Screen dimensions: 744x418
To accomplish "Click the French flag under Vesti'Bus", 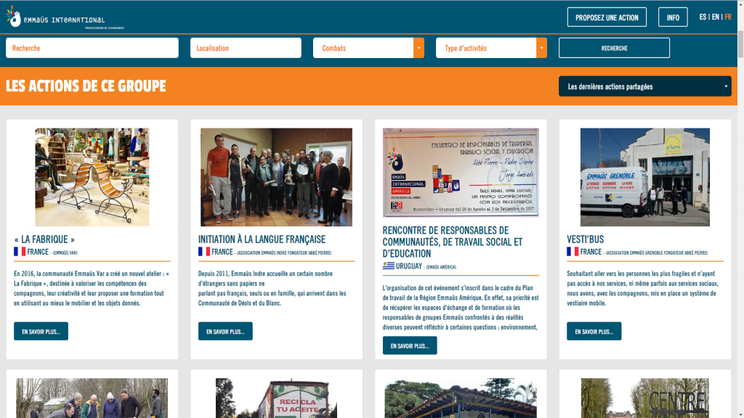I will 573,252.
